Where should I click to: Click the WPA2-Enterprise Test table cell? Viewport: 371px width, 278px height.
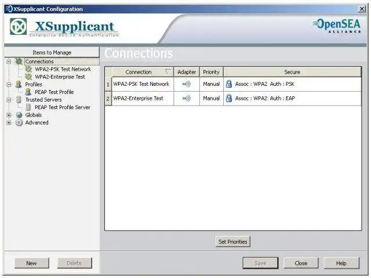pyautogui.click(x=143, y=98)
